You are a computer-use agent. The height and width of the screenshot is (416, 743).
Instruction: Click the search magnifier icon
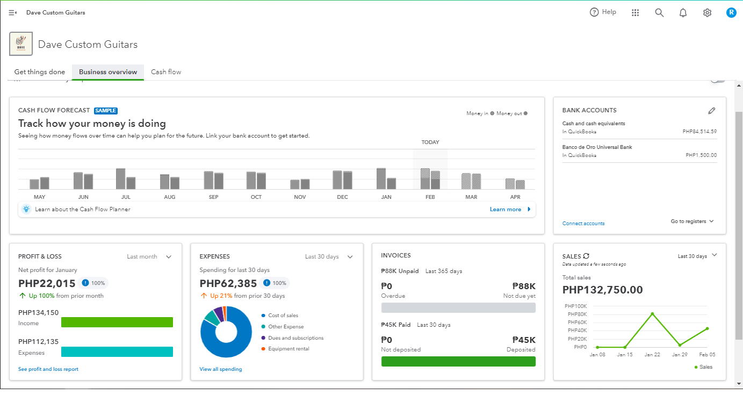pos(659,13)
